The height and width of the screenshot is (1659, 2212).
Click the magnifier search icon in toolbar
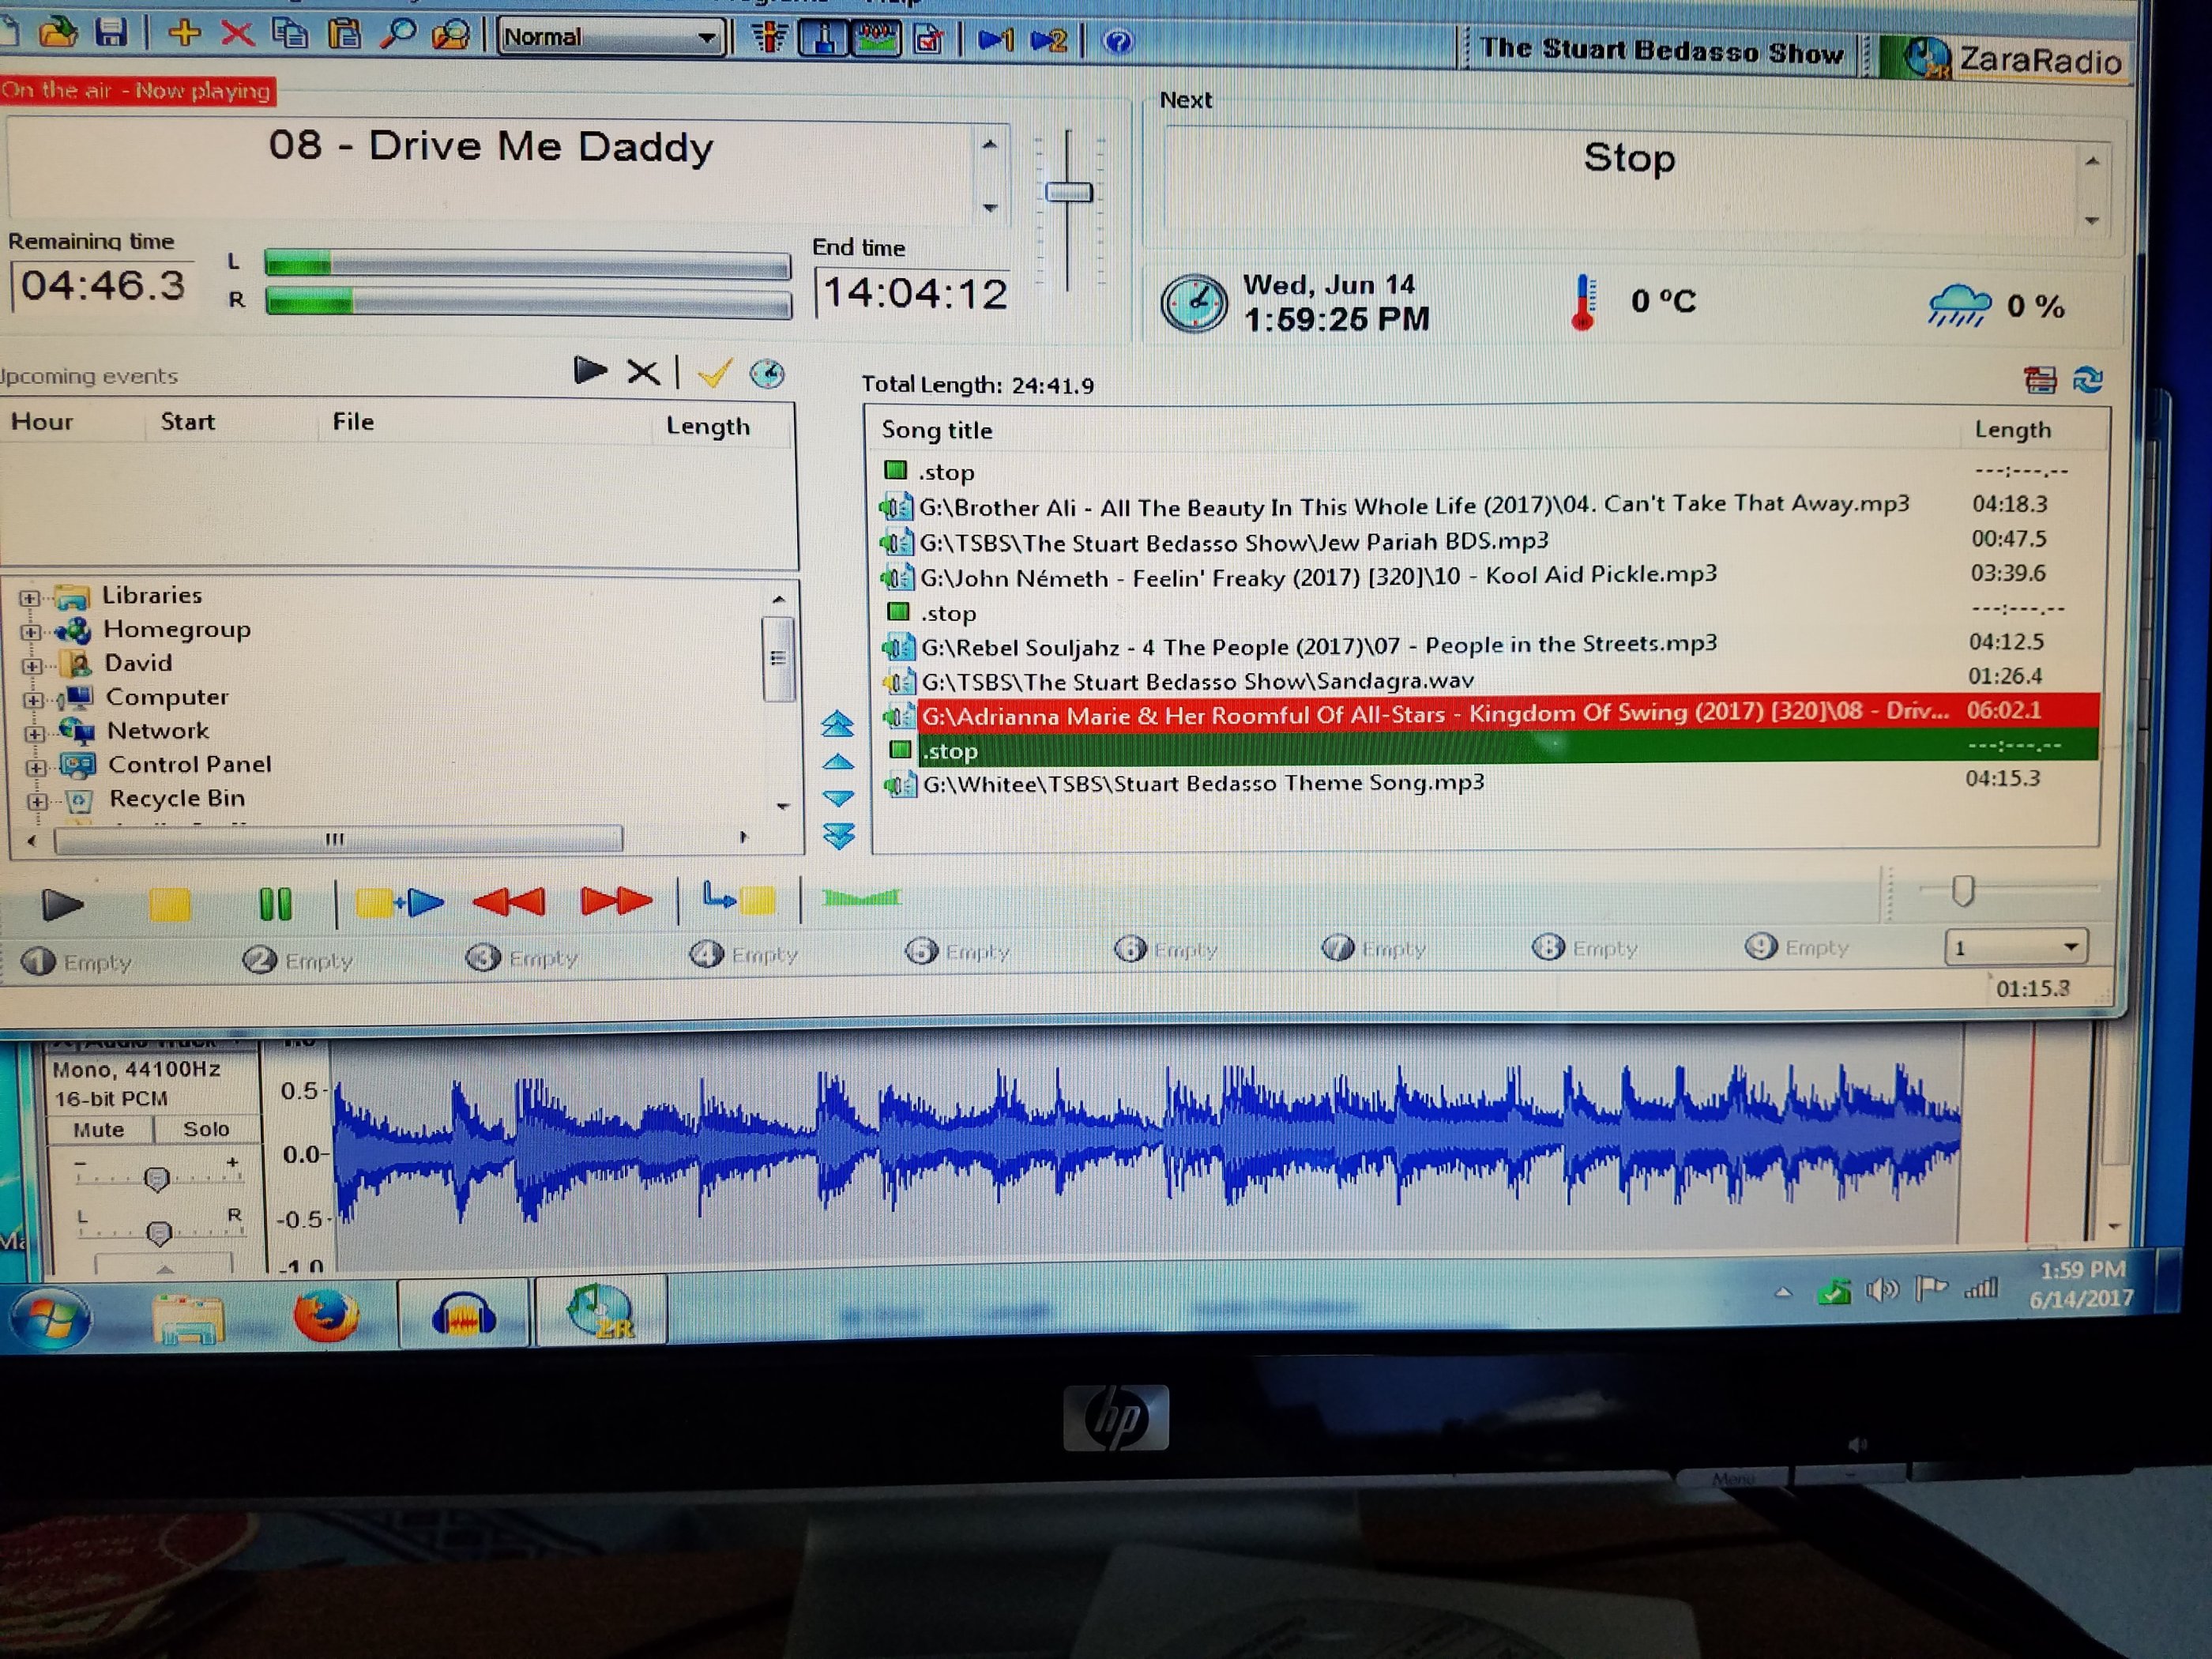coord(398,34)
